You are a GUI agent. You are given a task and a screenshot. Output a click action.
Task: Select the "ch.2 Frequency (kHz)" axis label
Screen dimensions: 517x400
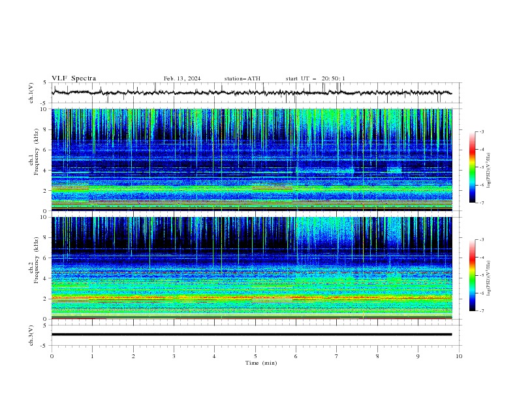pyautogui.click(x=34, y=260)
